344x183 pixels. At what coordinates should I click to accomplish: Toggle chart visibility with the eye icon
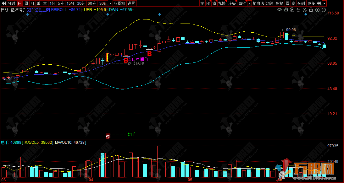point(280,10)
